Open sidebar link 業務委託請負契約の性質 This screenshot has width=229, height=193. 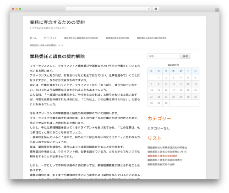tap(161, 164)
